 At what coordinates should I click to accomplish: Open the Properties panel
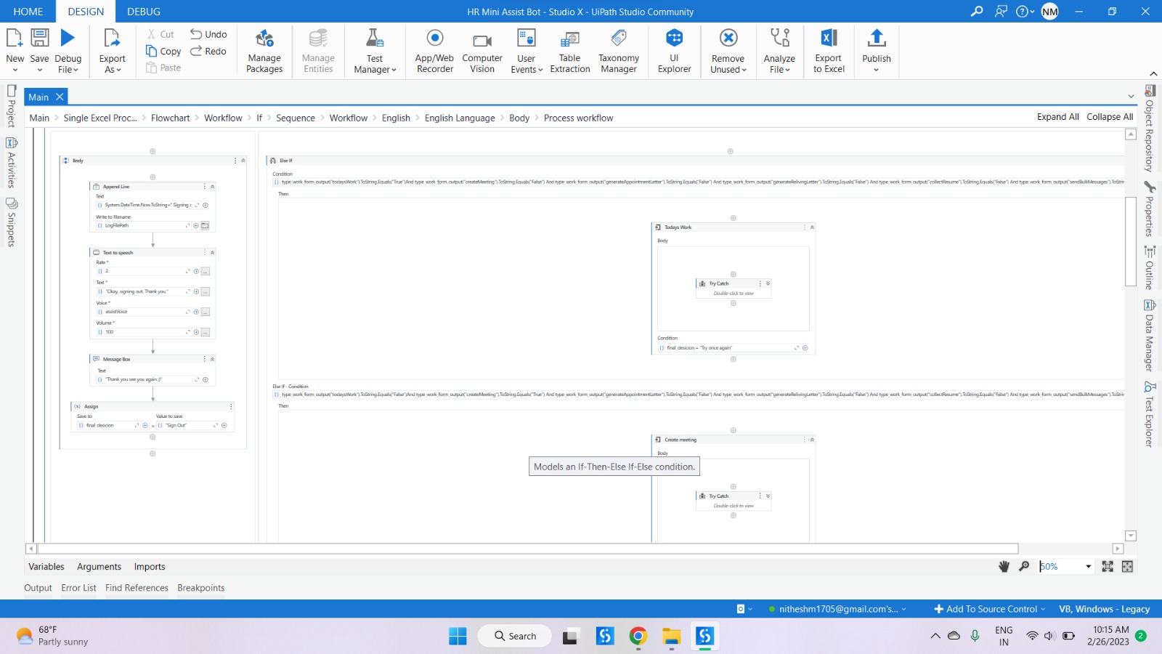tap(1150, 209)
